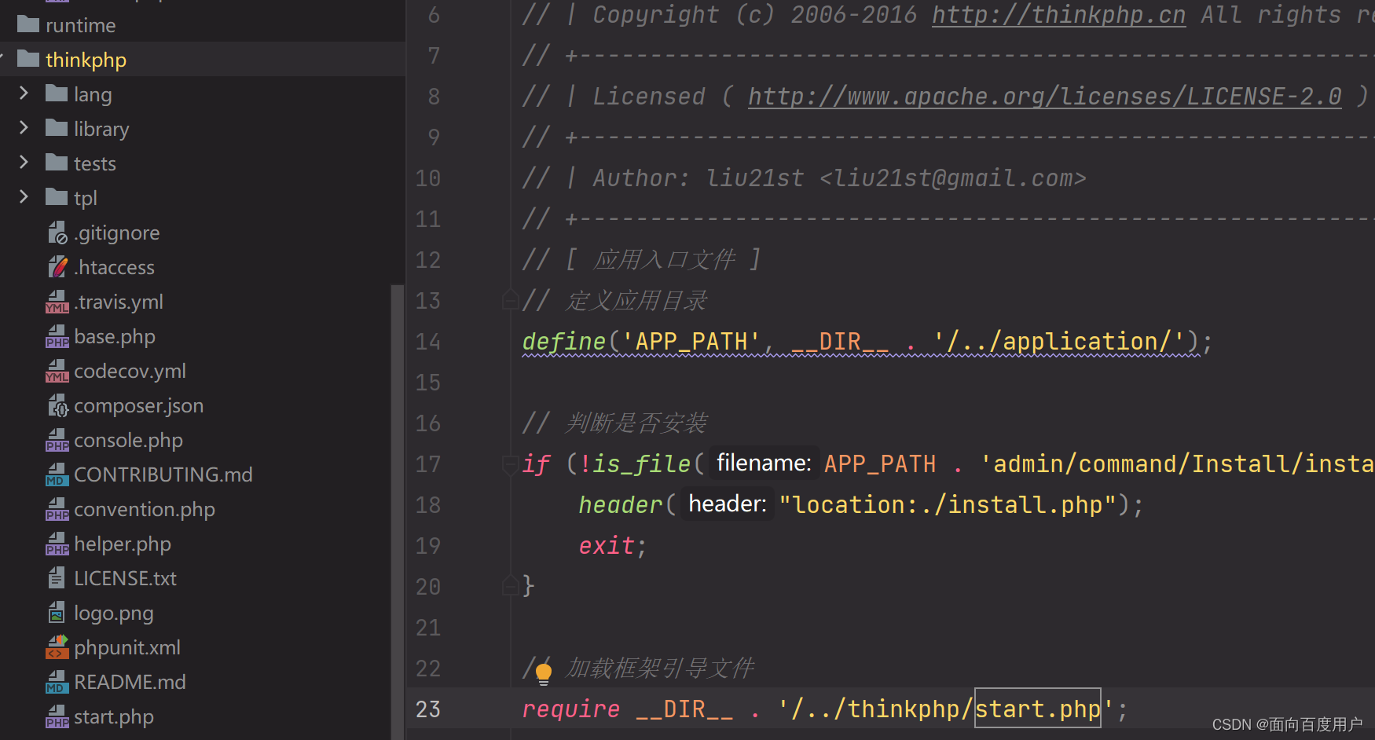Collapse the comment block fold marker on line 13
1375x740 pixels.
(510, 300)
